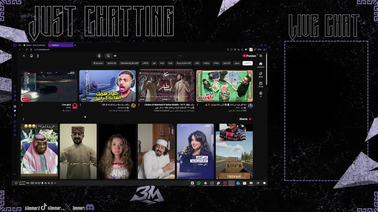The height and width of the screenshot is (212, 378).
Task: Open the YouTube hamburger guide menu
Action: point(260,56)
